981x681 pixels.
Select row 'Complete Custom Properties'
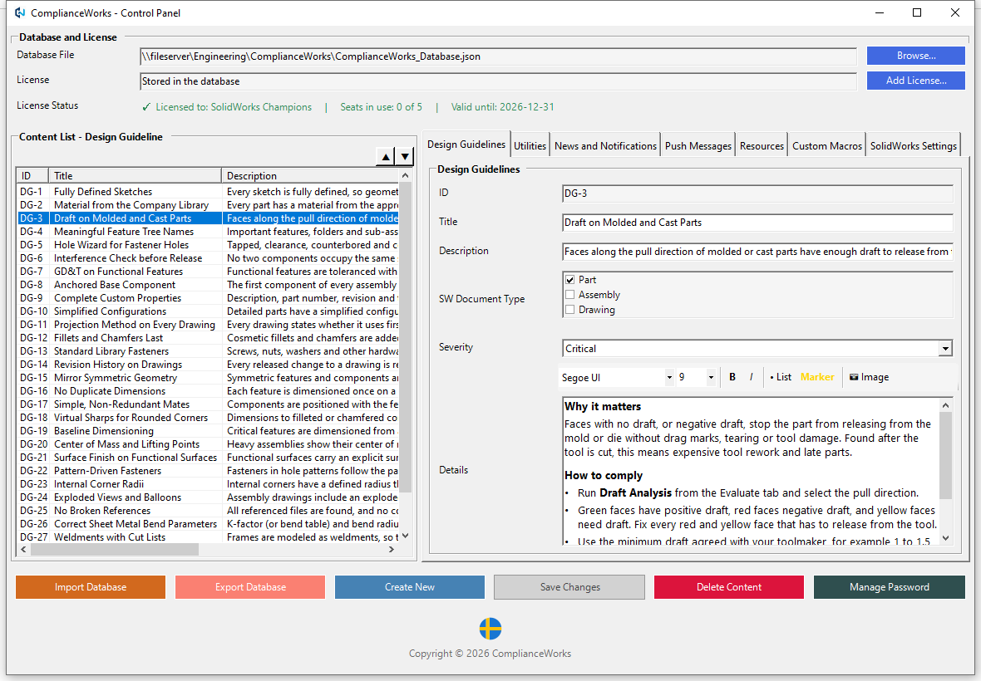pos(208,298)
